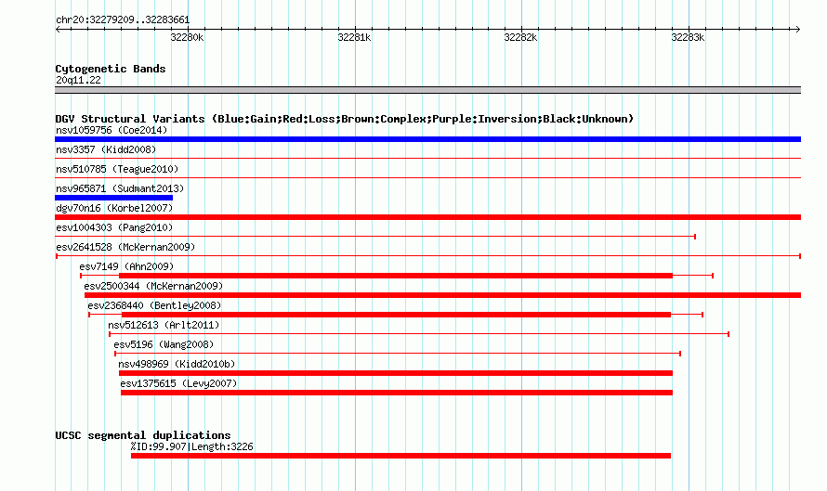827x491 pixels.
Task: Click the chr20:32279209..32283661 coordinate label
Action: click(123, 20)
